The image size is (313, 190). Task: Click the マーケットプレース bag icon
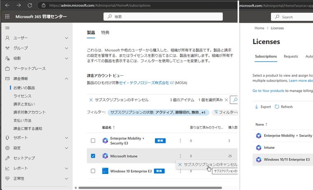tap(7, 68)
